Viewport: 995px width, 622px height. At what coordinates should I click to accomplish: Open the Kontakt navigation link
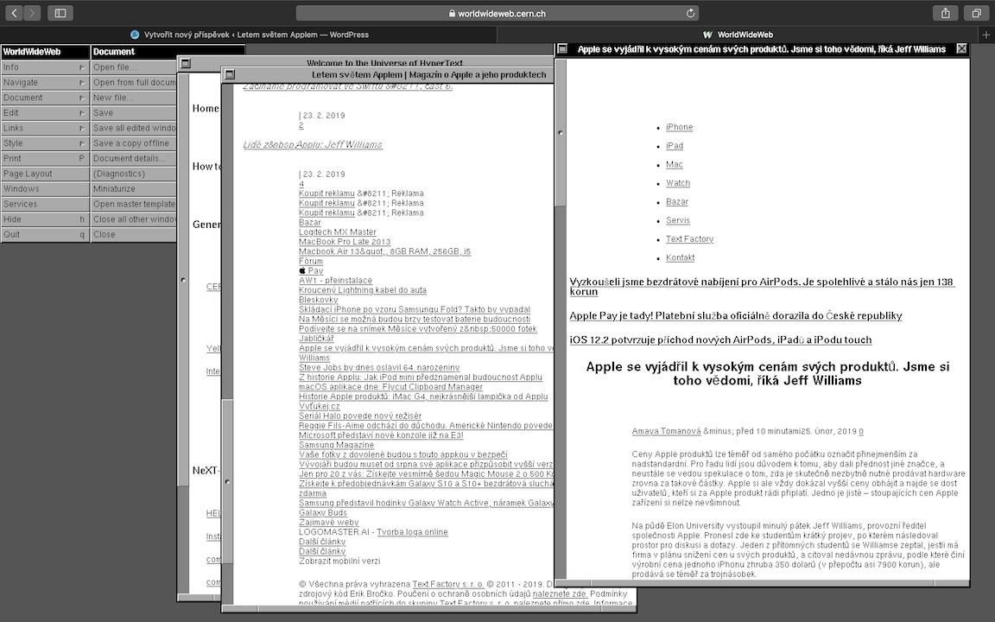680,257
